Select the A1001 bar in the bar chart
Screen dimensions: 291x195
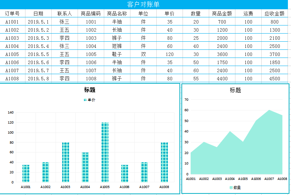pyautogui.click(x=26, y=173)
